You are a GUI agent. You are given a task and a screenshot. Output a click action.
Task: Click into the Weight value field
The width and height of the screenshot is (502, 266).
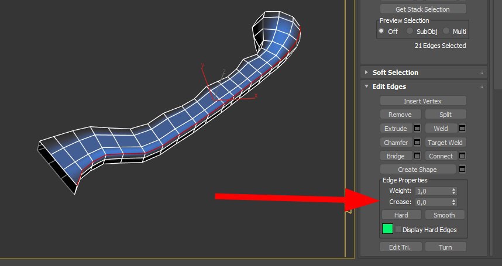(432, 191)
